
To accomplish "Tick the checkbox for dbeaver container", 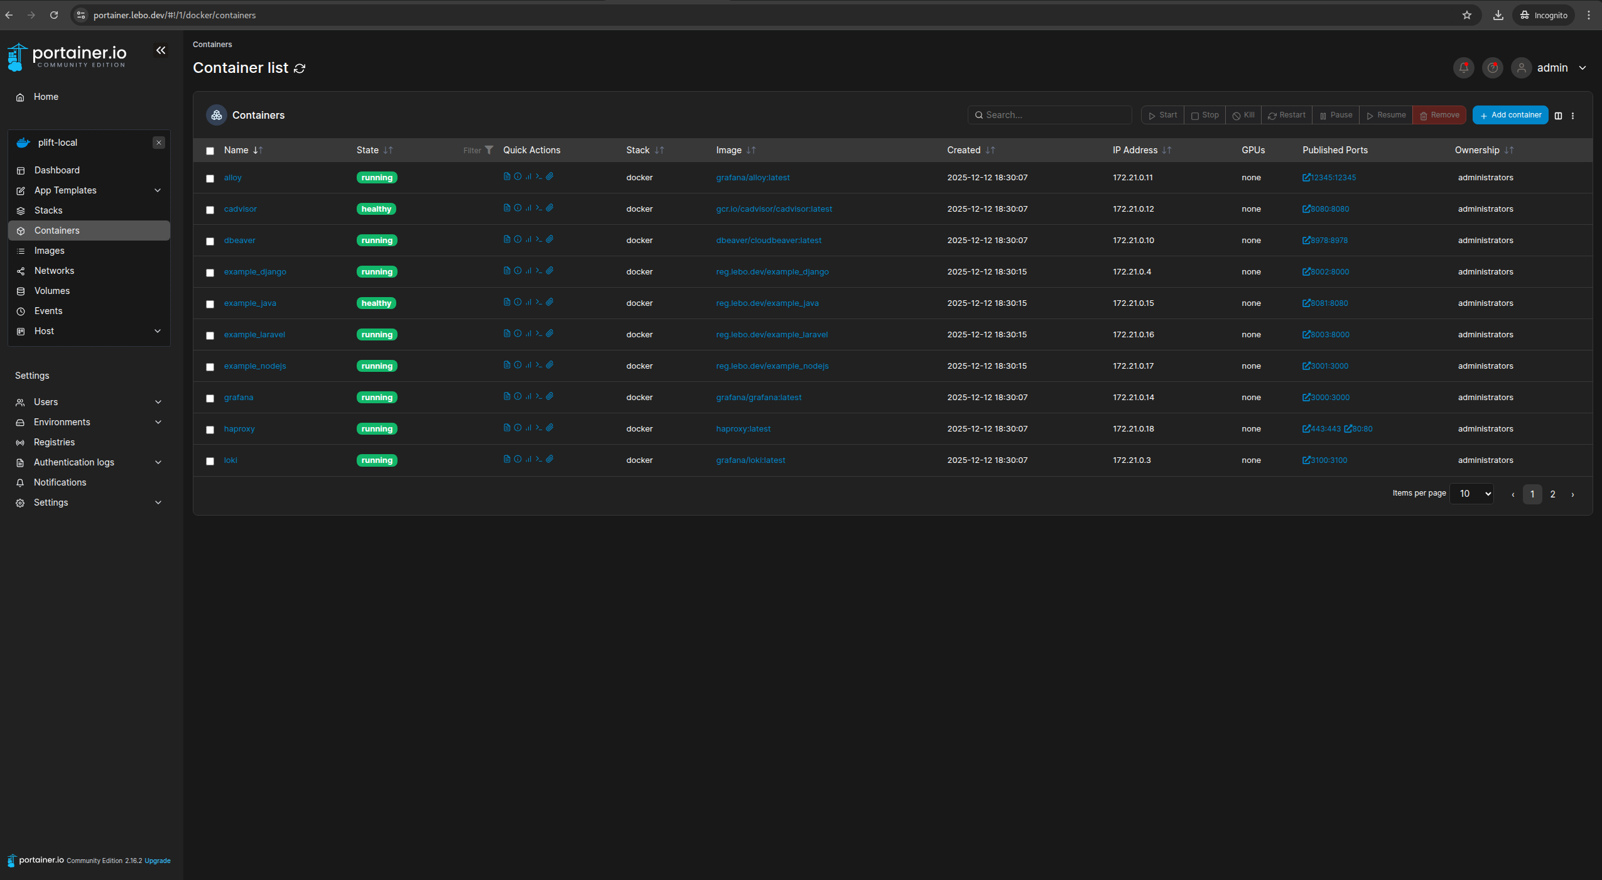I will pyautogui.click(x=210, y=241).
